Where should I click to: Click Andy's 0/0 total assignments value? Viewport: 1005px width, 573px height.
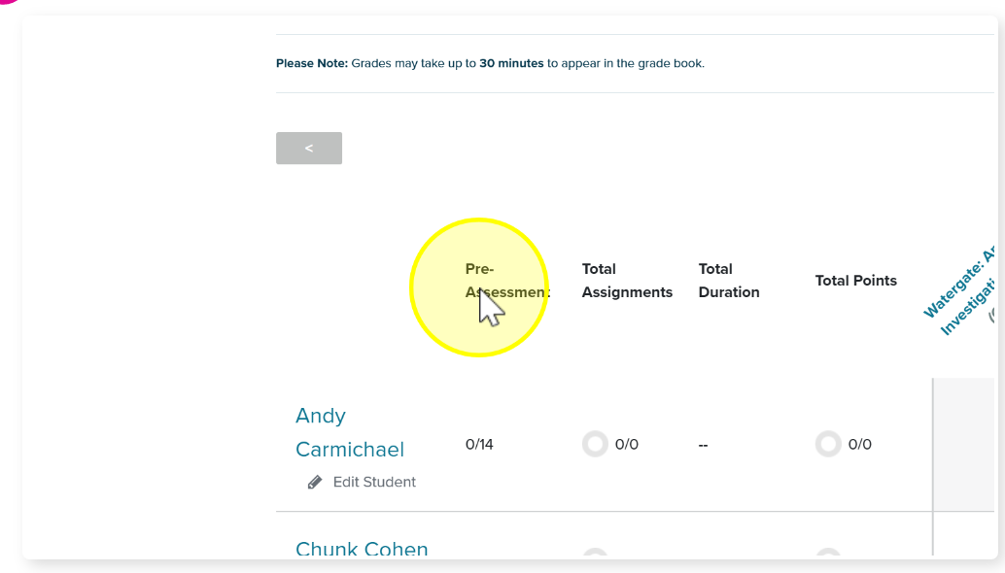point(626,444)
